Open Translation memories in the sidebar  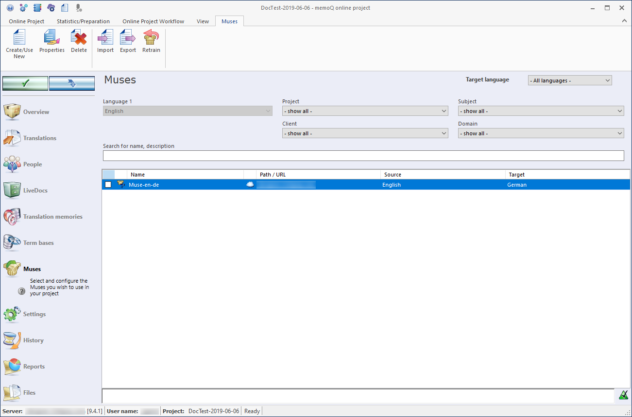pyautogui.click(x=52, y=217)
